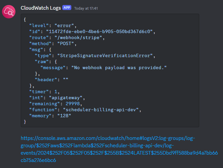
Task: Click the "memory": "128" line
Action: coord(50,116)
